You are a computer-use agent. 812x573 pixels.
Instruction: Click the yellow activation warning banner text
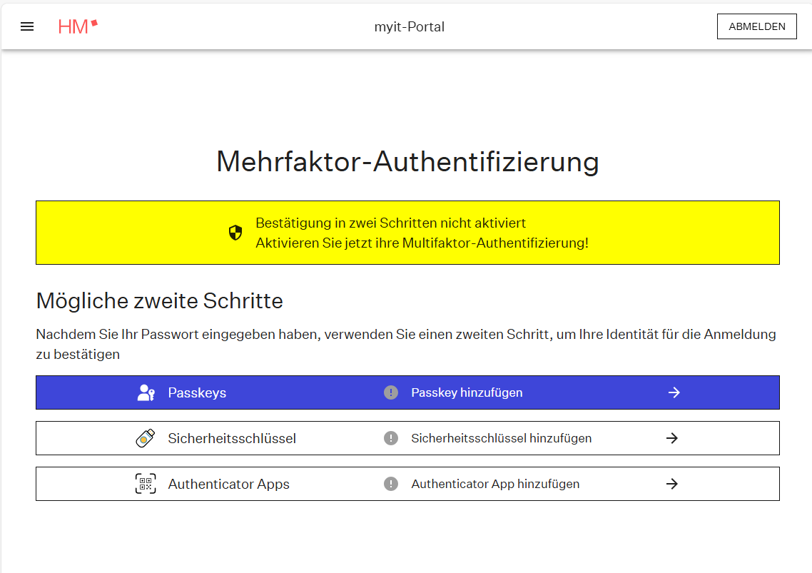tap(422, 233)
